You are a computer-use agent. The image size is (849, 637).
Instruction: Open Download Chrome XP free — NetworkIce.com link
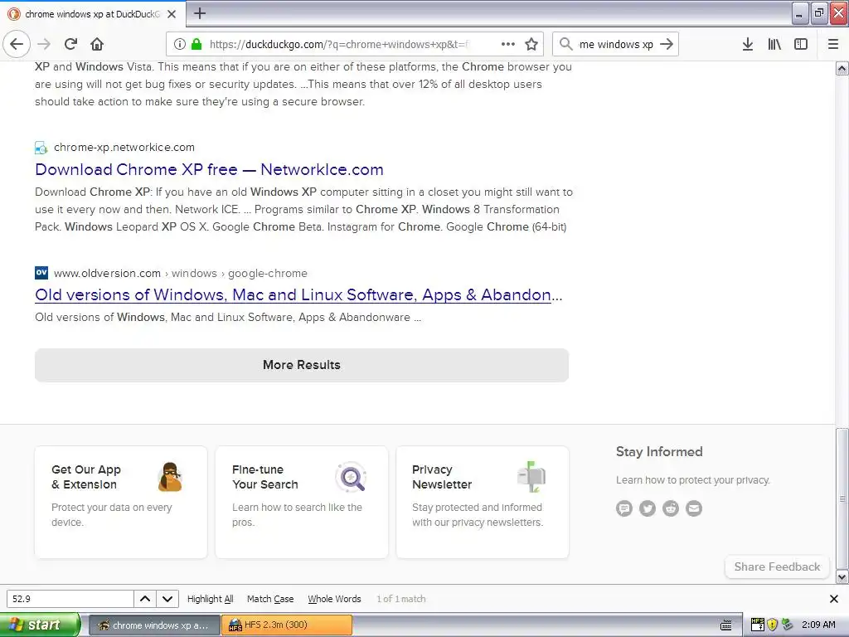coord(209,169)
